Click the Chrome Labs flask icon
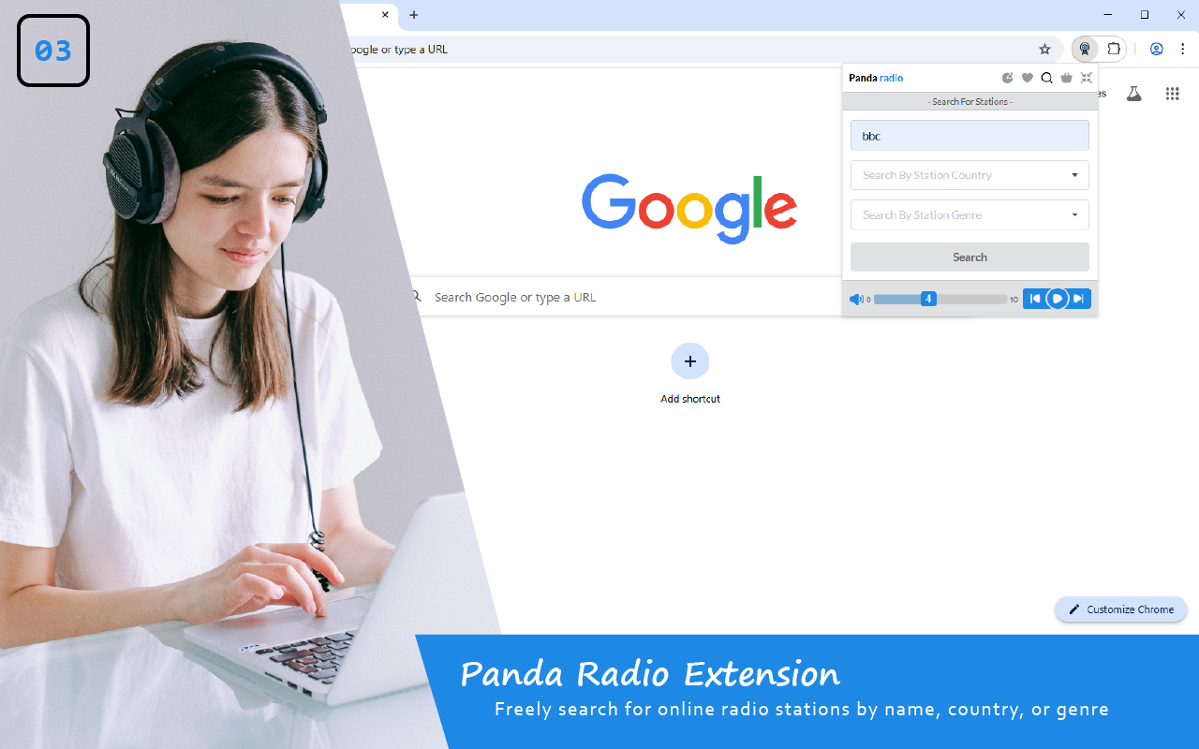 (x=1133, y=94)
